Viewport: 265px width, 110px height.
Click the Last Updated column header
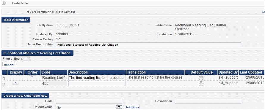coord(252,72)
